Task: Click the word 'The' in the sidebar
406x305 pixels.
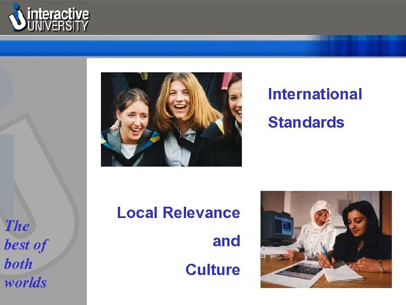Action: click(x=17, y=226)
